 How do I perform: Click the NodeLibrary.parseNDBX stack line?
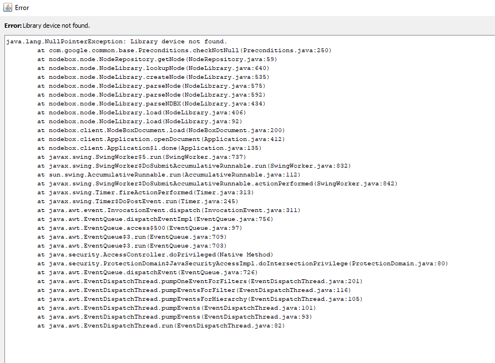pos(151,103)
